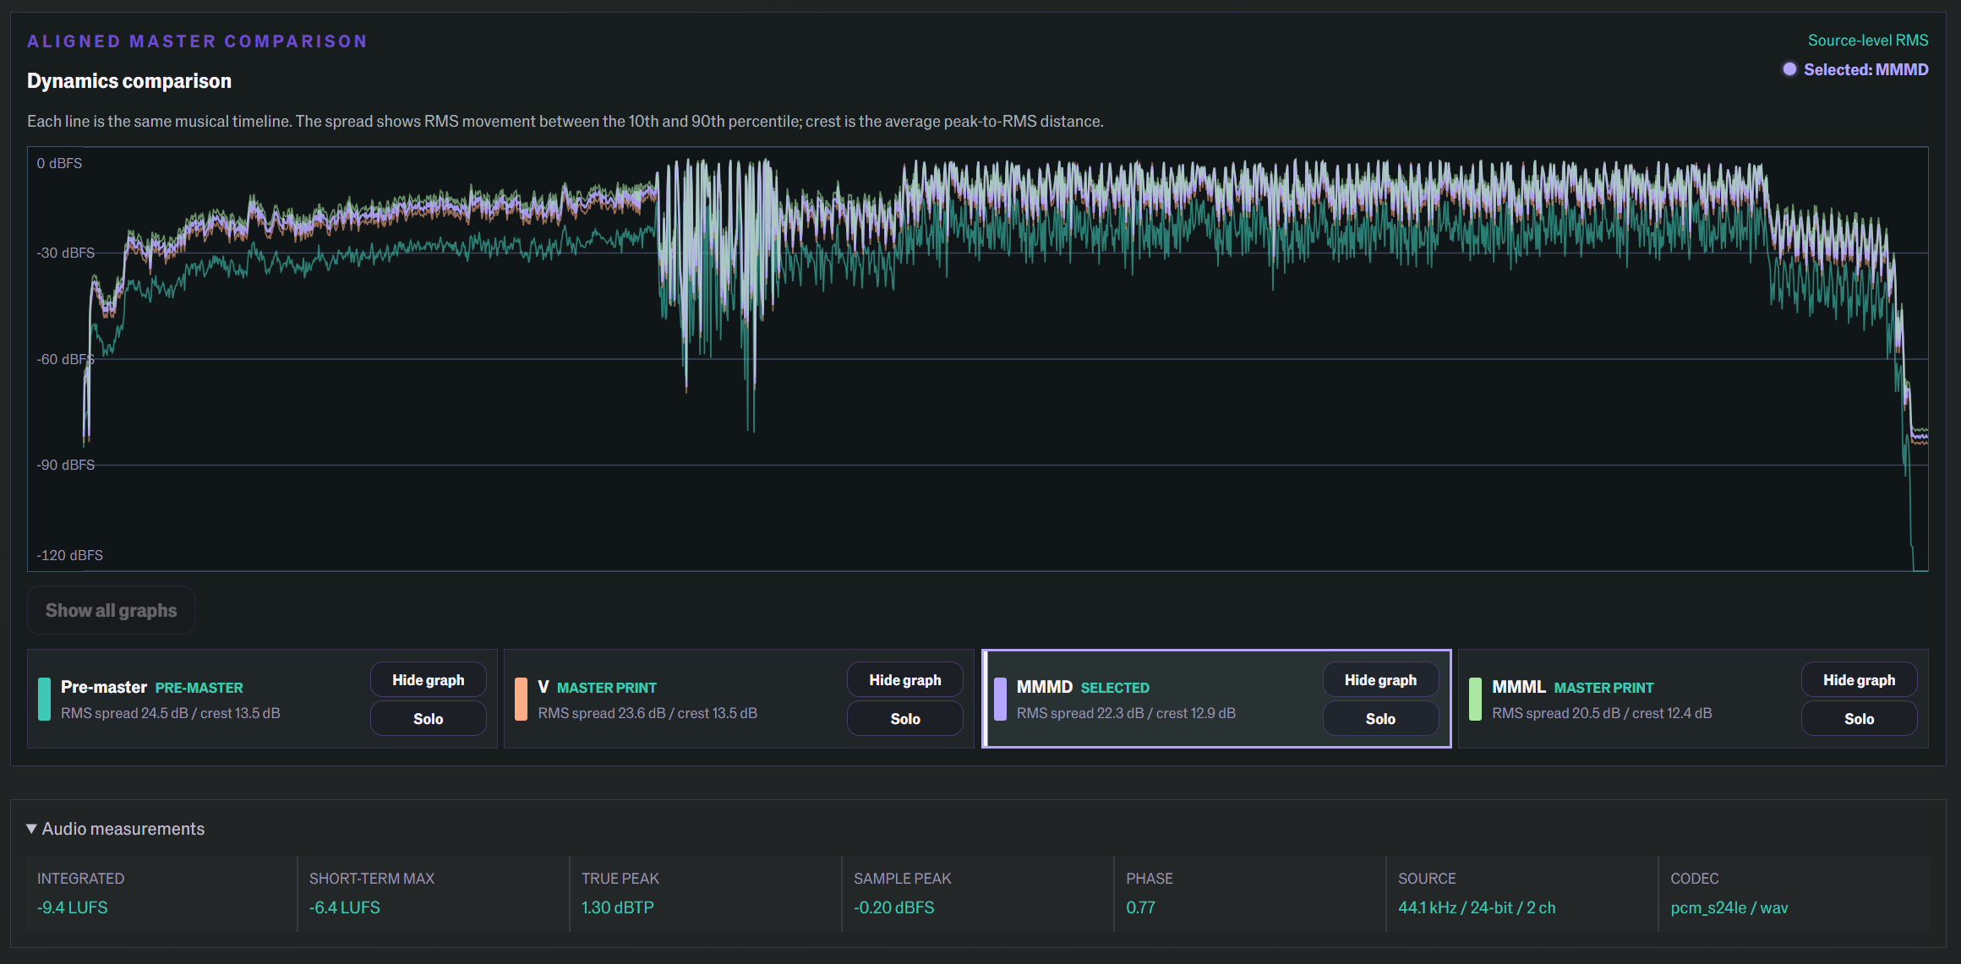Solo the Pre-master track
Screen dimensions: 1961x964
[x=428, y=719]
